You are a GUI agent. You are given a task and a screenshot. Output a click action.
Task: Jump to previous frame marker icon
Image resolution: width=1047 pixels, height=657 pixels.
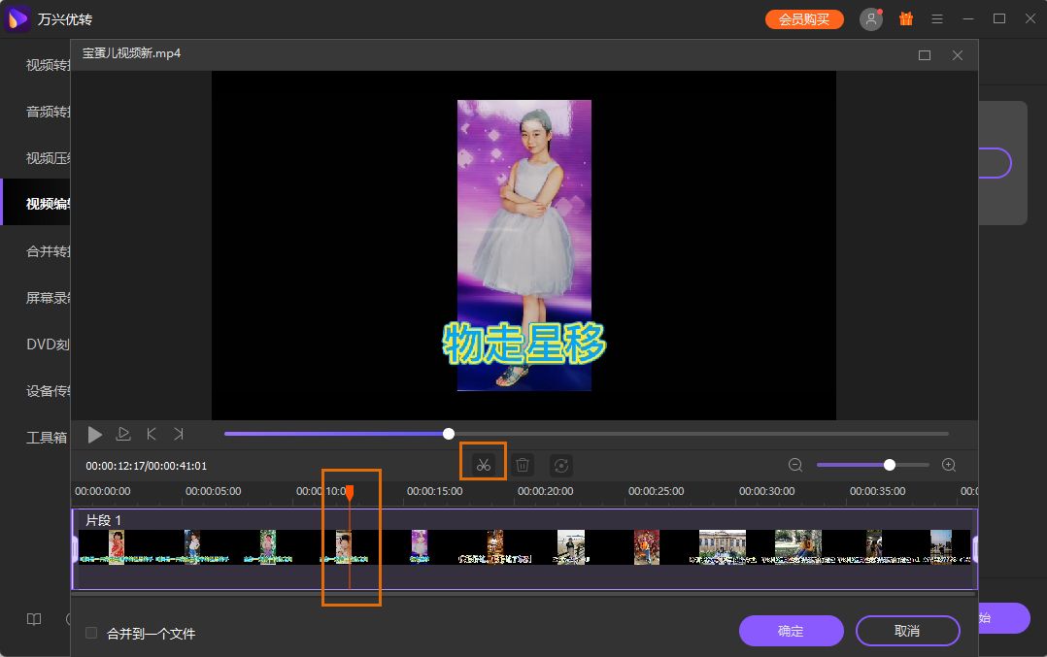(x=152, y=434)
